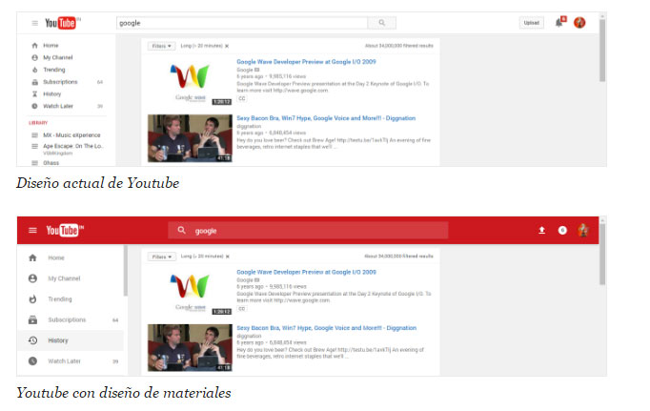The image size is (650, 411).
Task: Click the Home icon in material design sidebar
Action: click(x=32, y=257)
